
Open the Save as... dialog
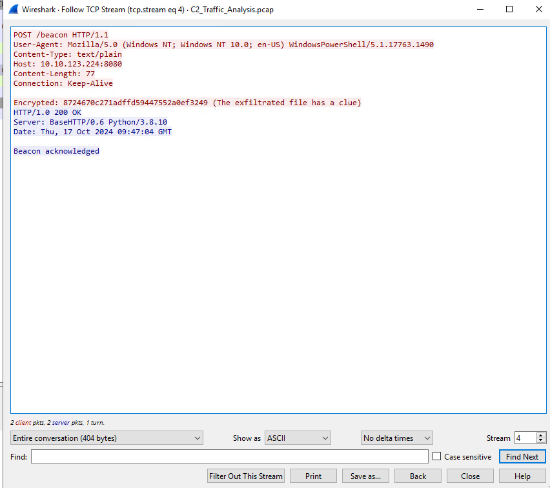[x=365, y=476]
